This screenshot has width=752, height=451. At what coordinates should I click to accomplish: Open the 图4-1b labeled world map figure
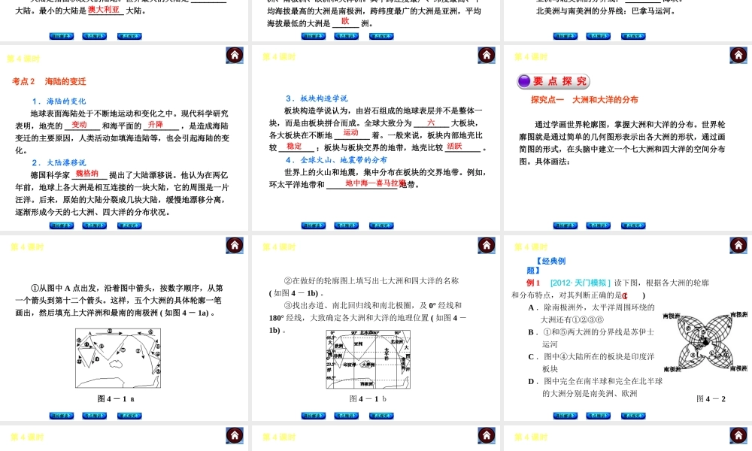click(368, 359)
